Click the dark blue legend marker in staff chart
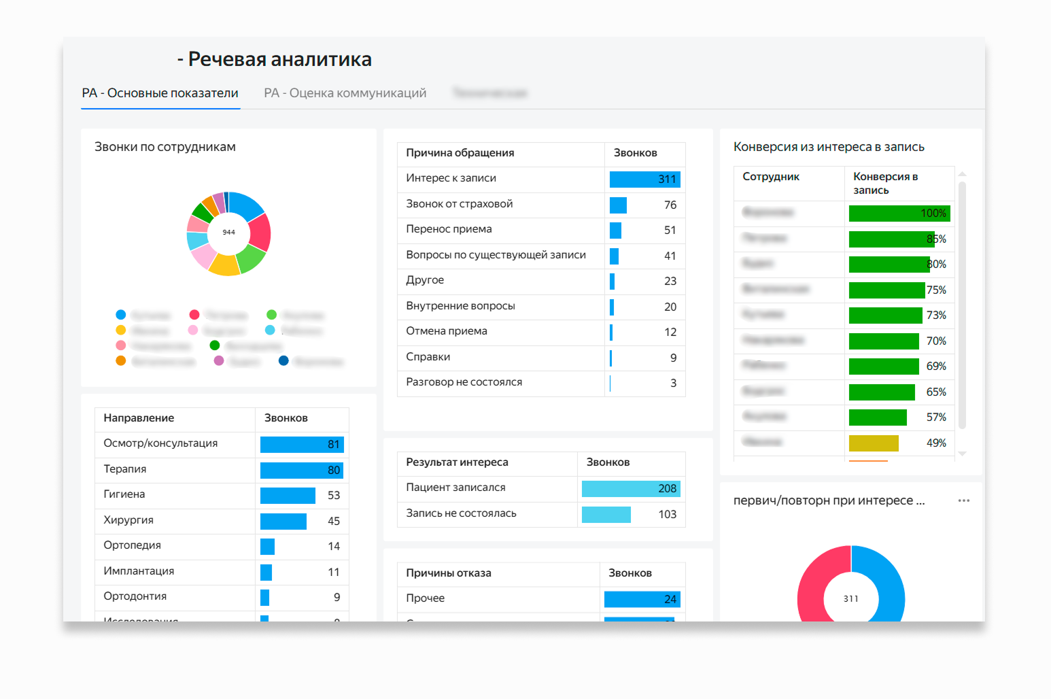Viewport: 1051px width, 699px height. 283,361
